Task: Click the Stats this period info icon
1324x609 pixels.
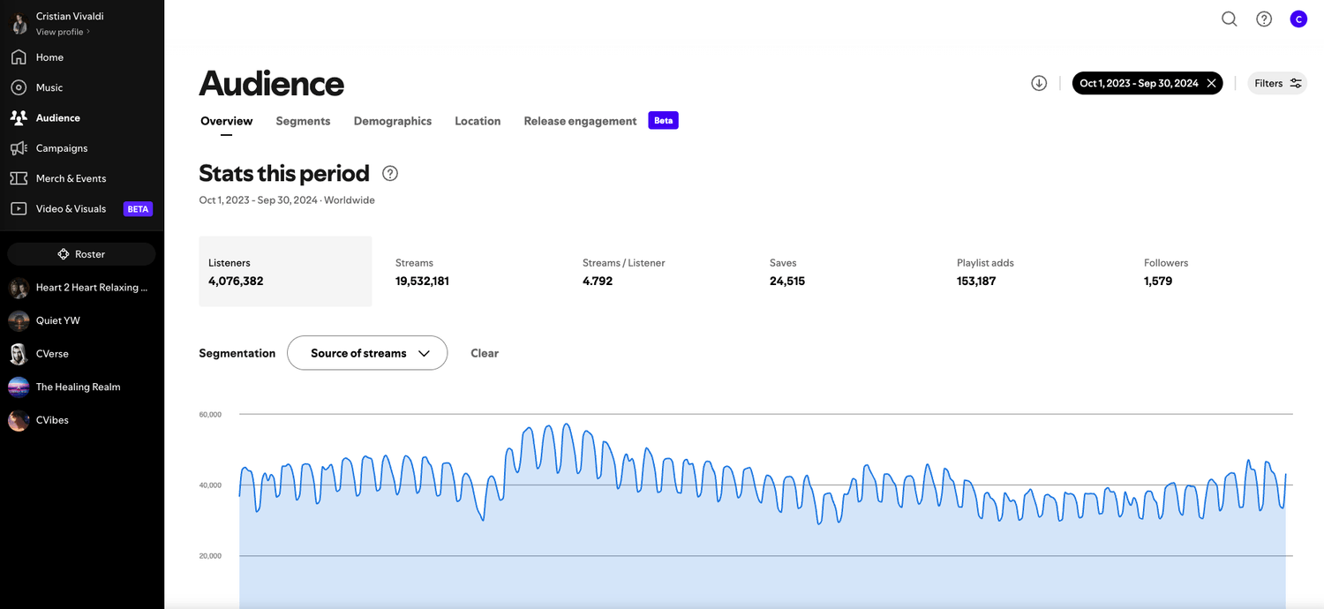Action: (x=390, y=173)
